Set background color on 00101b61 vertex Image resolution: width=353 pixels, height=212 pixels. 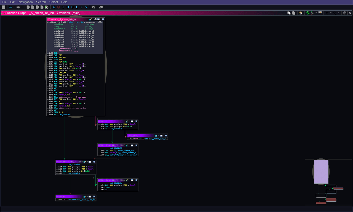127,121
